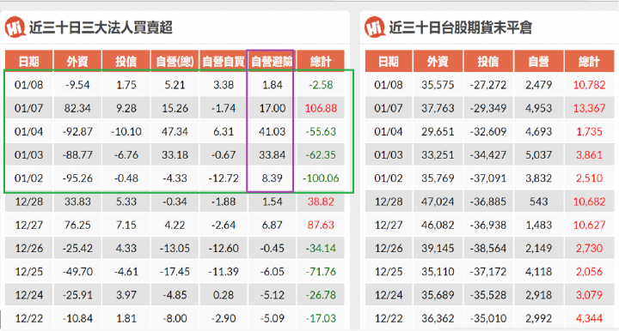Click the value 0.28 in the 12/24 row
The height and width of the screenshot is (331, 619).
pos(224,295)
